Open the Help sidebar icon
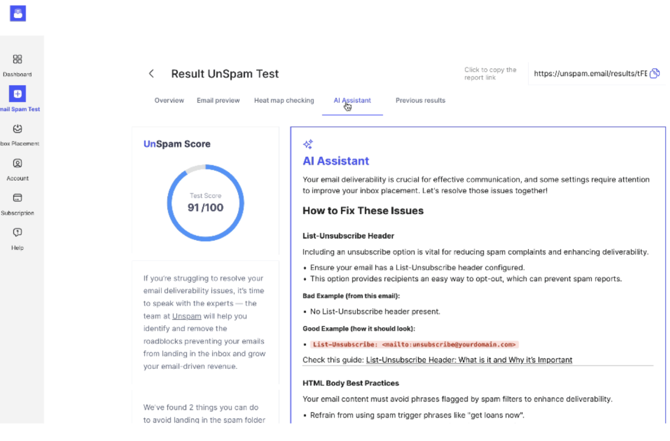Viewport: 670px width, 441px height. [x=17, y=233]
